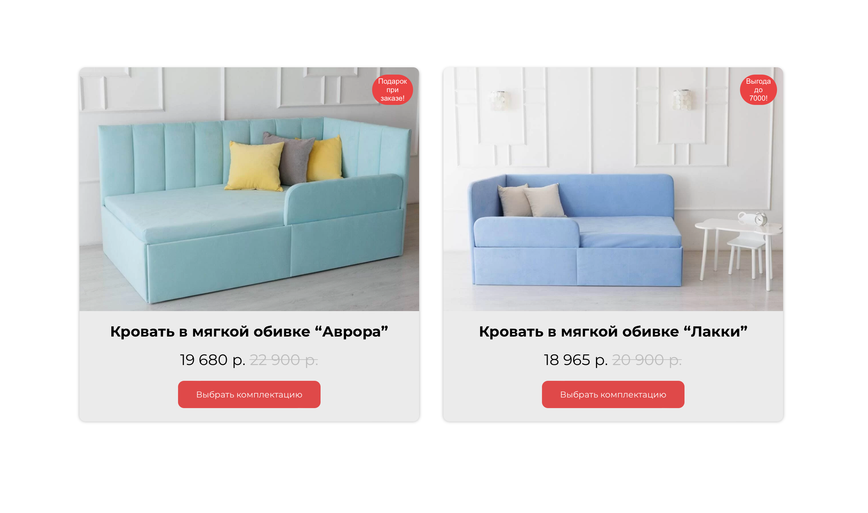Click the alarm clock on the white table
The width and height of the screenshot is (868, 513).
761,219
